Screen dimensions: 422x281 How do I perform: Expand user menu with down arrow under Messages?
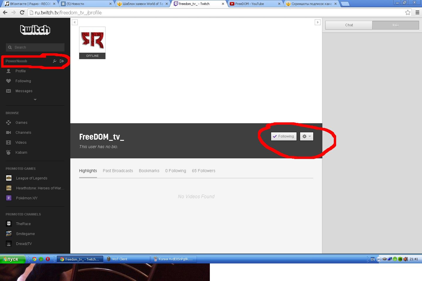[35, 100]
